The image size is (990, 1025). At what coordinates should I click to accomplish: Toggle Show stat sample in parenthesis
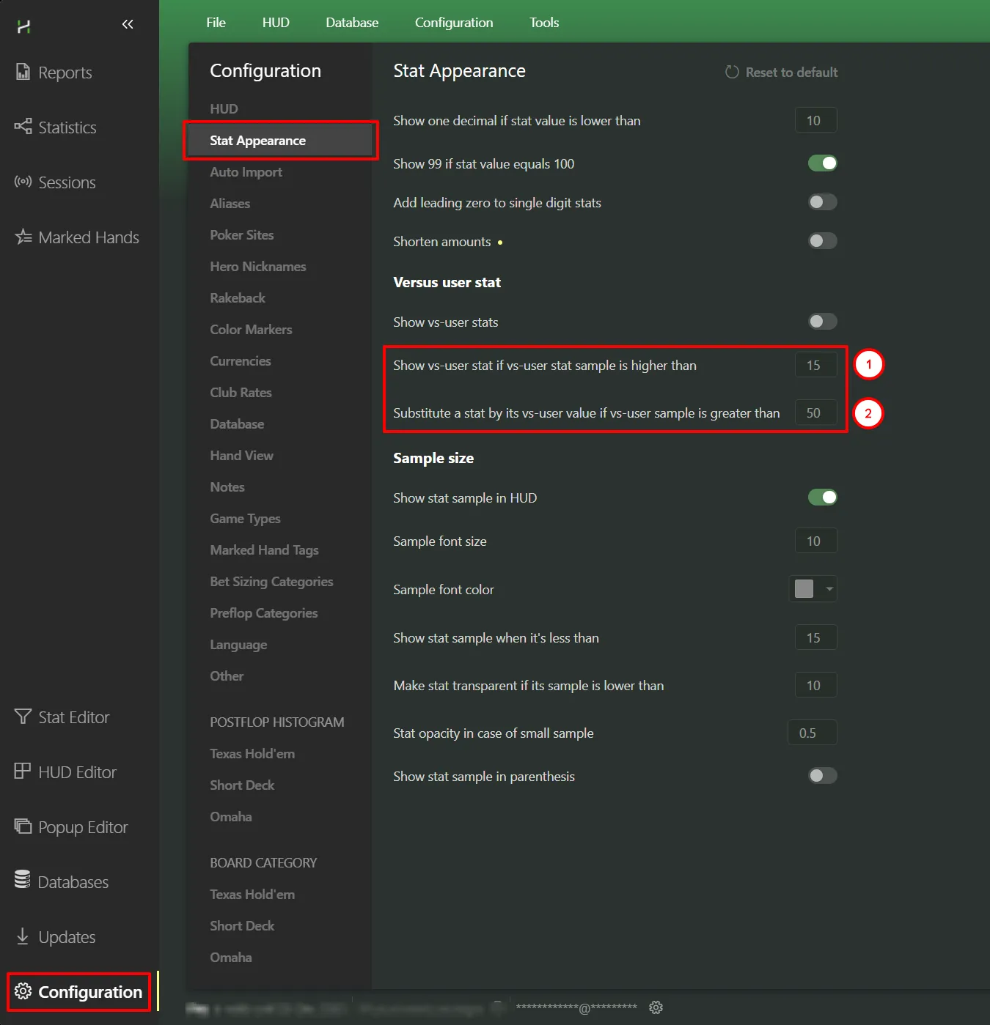pyautogui.click(x=822, y=776)
